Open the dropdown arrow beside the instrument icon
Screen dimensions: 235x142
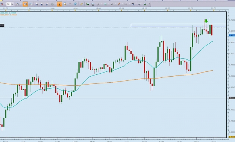tap(5, 4)
